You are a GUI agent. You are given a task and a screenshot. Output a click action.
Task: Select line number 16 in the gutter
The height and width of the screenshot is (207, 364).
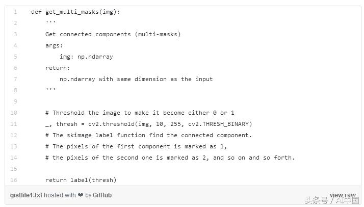point(14,180)
